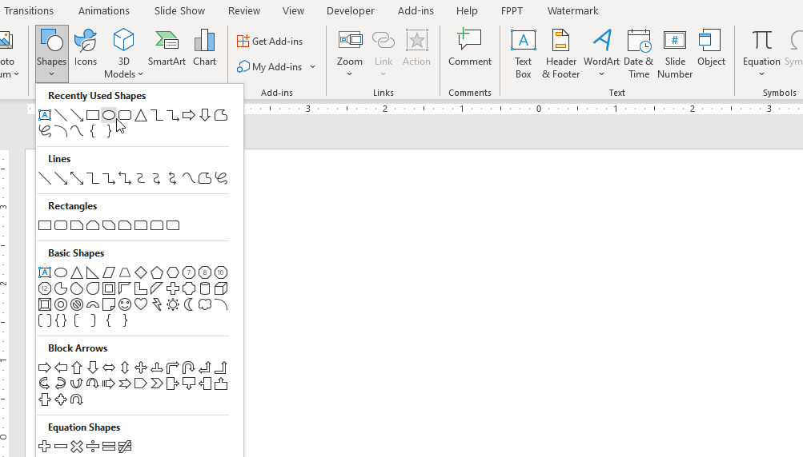This screenshot has height=457, width=803.
Task: Click the Get Add-ins button
Action: coord(270,42)
